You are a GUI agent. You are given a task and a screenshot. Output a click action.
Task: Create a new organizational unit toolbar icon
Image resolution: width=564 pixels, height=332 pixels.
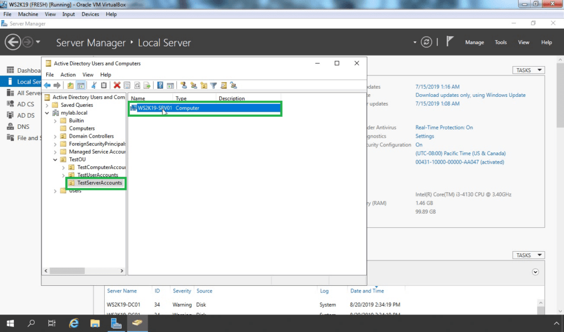(204, 85)
